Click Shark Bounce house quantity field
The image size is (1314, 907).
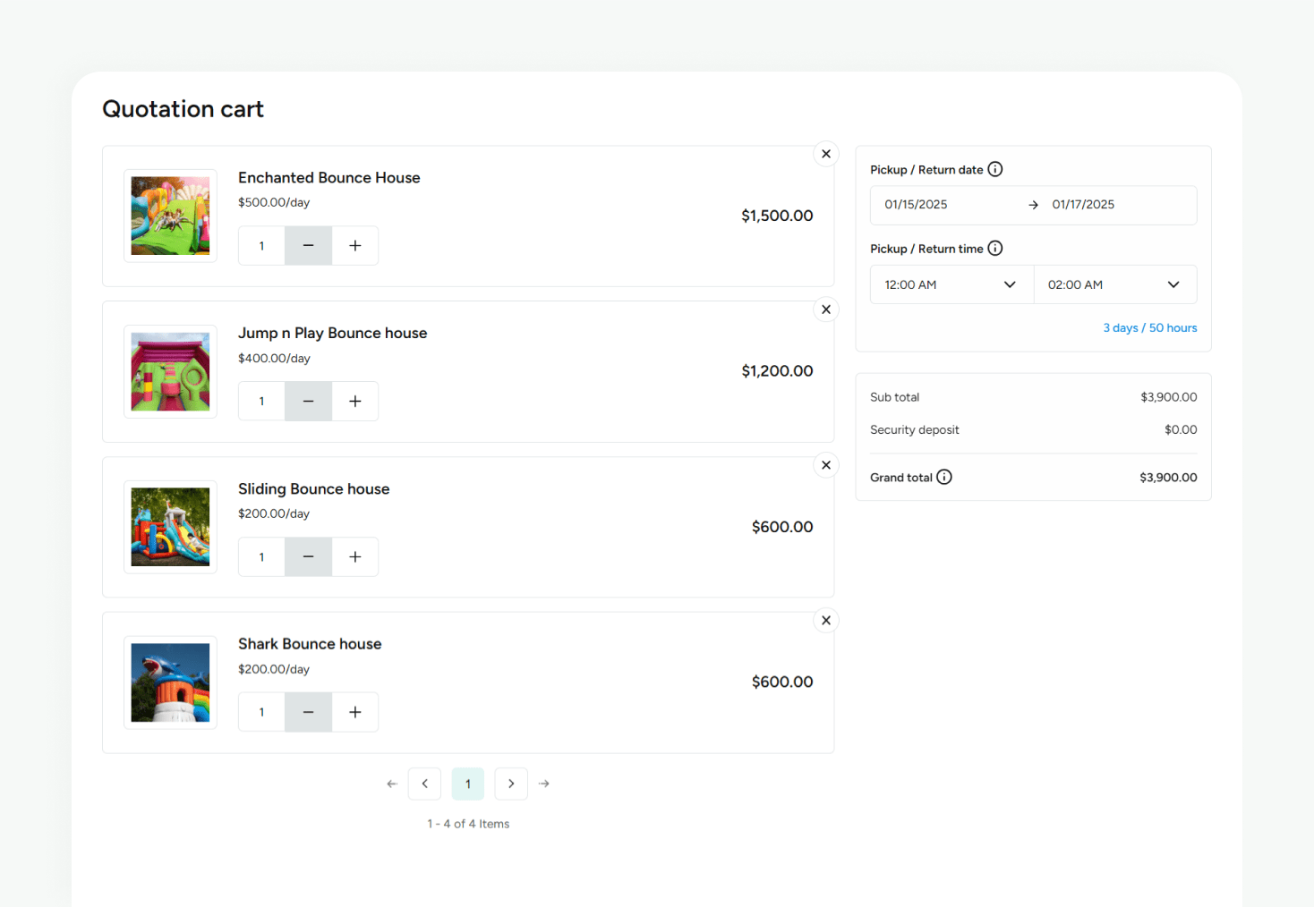coord(261,712)
